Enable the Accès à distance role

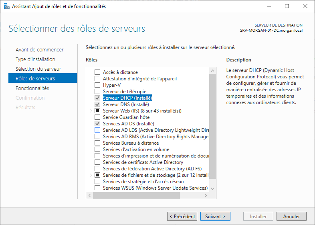pyautogui.click(x=97, y=72)
